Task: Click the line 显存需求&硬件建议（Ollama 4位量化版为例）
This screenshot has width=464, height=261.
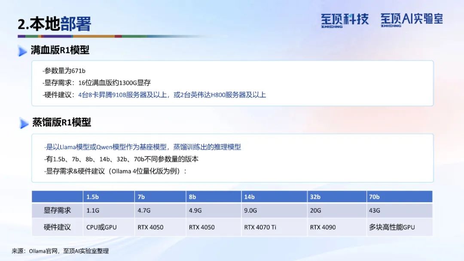Action: (x=116, y=171)
